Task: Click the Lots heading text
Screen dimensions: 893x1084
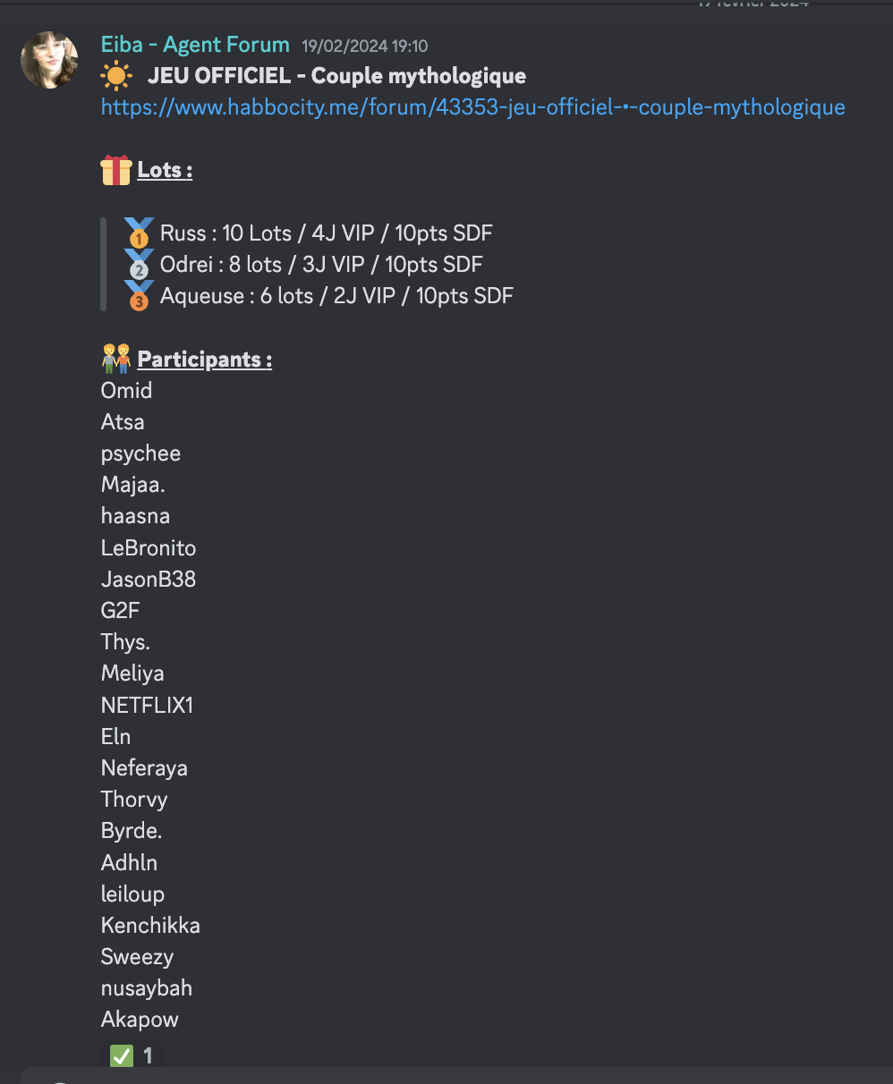Action: click(165, 170)
